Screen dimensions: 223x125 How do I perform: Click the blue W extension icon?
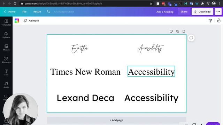(197, 3)
